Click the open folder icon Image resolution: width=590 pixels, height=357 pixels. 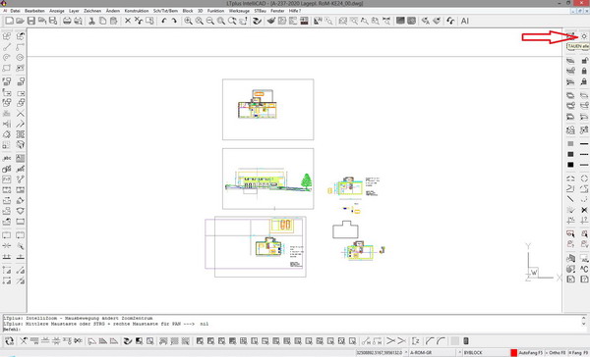click(x=21, y=21)
